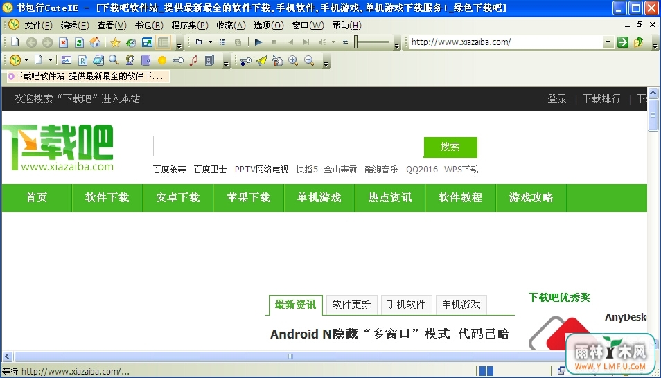Open the 查看(V) menu
Image resolution: width=661 pixels, height=378 pixels.
tap(112, 26)
